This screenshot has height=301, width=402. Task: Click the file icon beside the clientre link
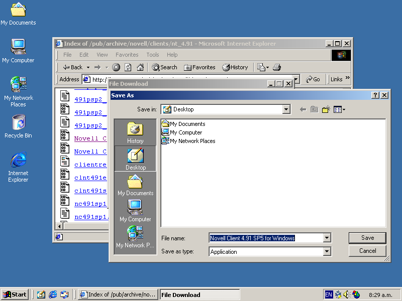[65, 161]
